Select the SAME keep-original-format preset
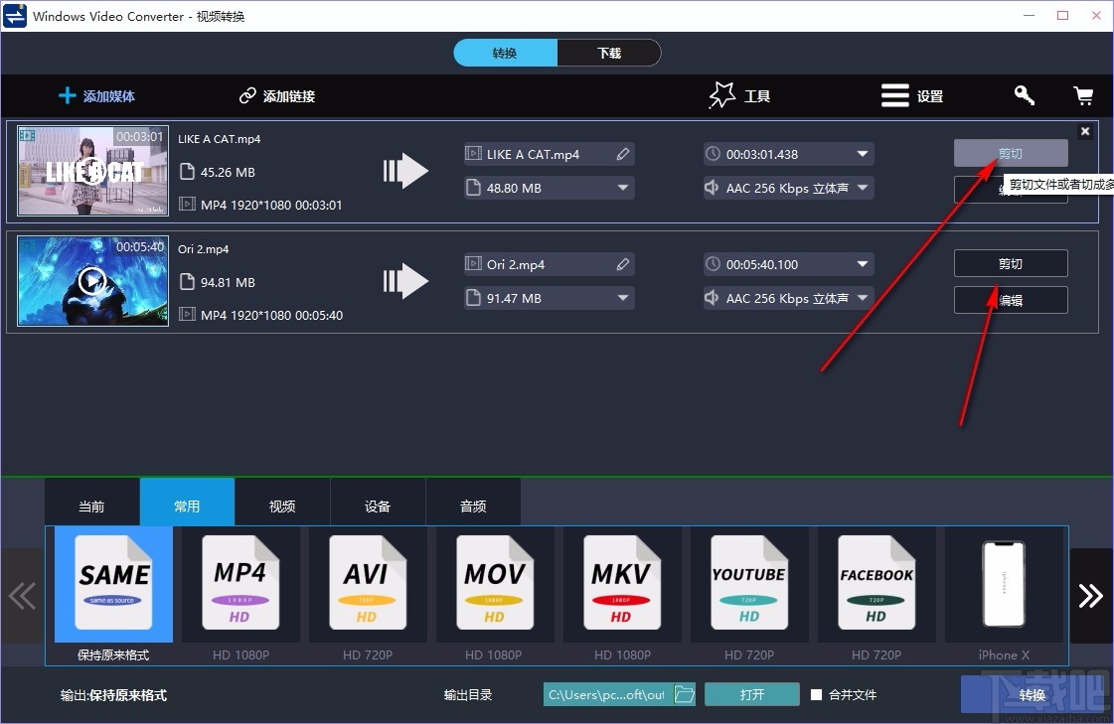 (112, 584)
